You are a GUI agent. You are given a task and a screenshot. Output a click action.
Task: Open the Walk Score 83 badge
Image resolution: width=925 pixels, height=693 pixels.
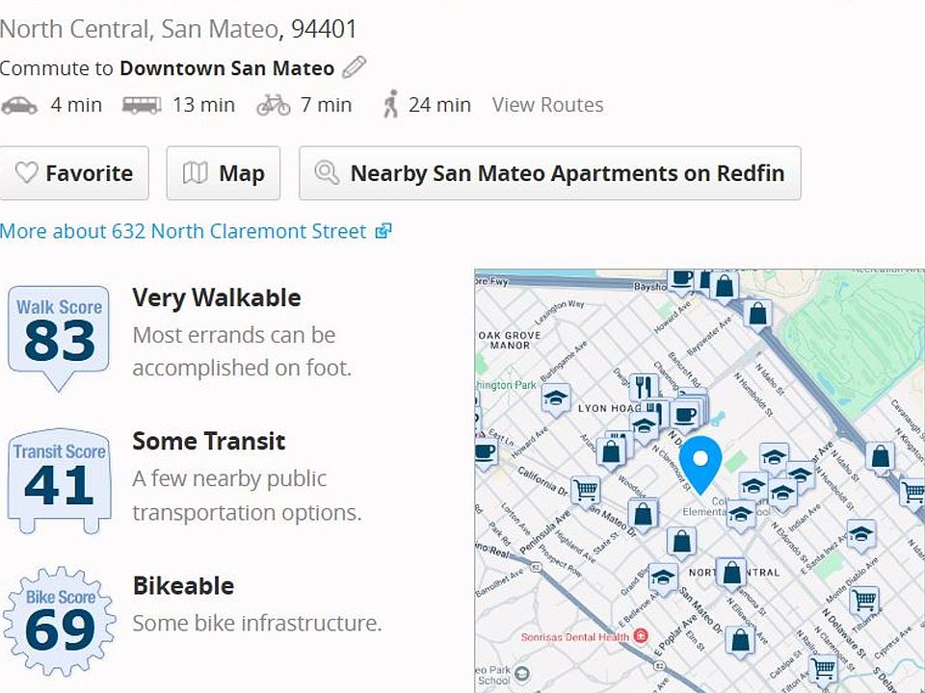coord(59,332)
